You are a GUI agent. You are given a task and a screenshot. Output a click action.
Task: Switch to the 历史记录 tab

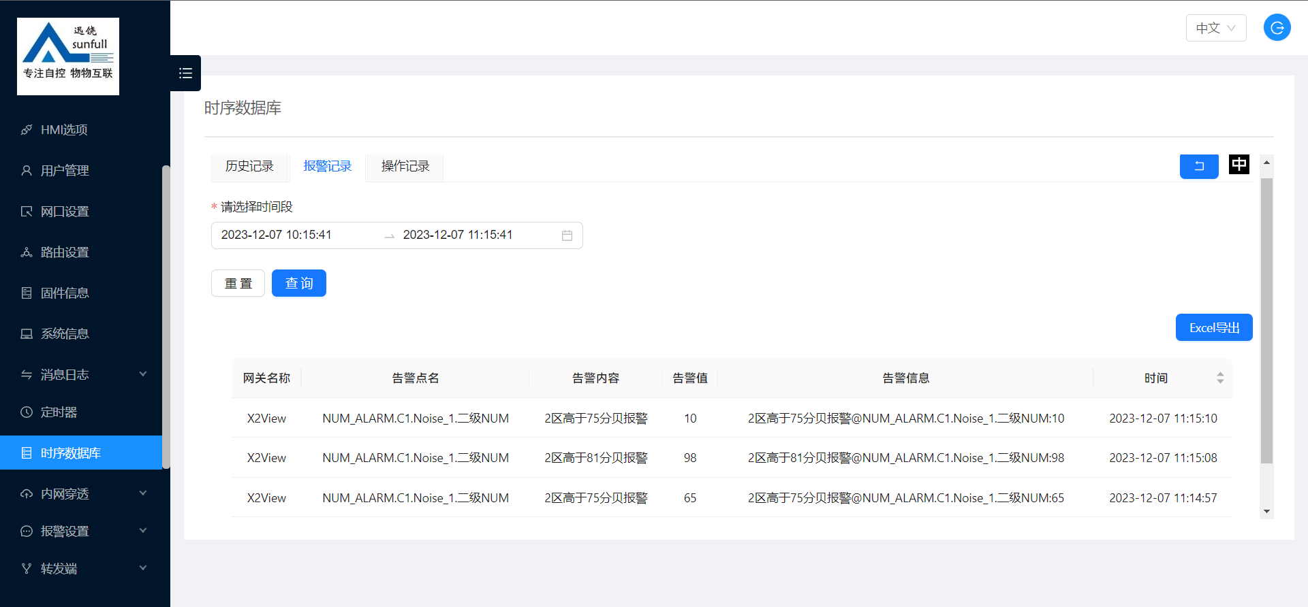(249, 167)
